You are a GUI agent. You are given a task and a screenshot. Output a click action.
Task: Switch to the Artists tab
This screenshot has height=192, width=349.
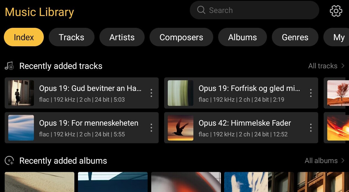pos(122,37)
